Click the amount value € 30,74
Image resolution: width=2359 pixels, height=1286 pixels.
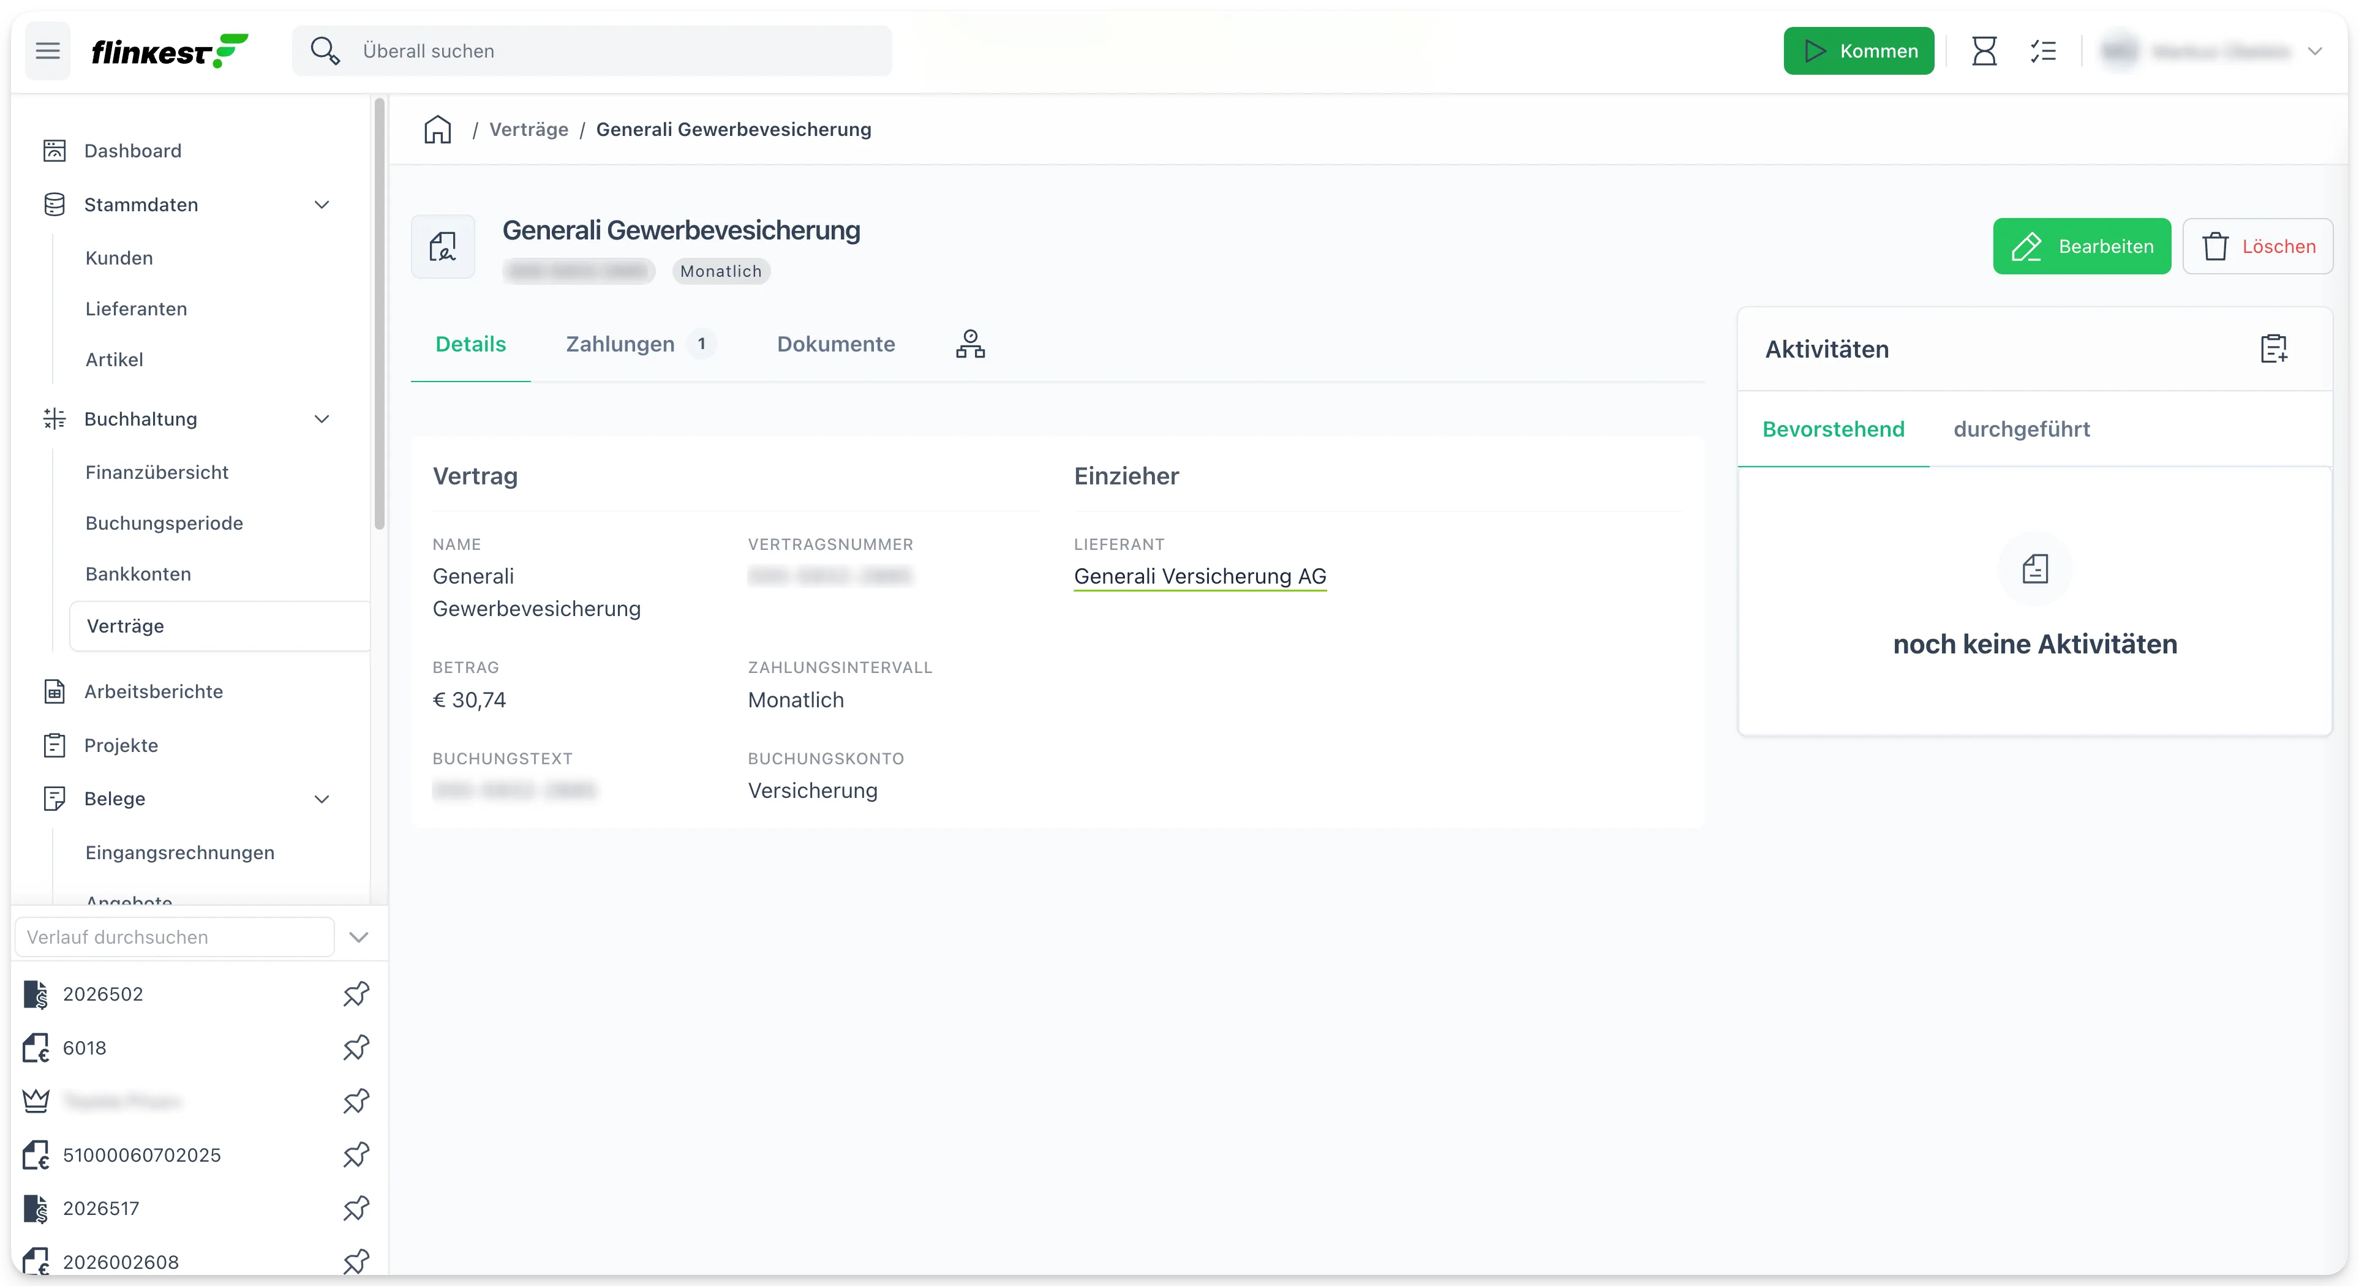point(469,700)
